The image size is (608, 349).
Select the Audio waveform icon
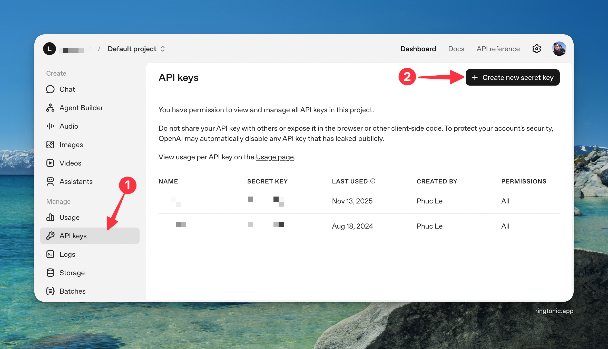click(x=50, y=126)
